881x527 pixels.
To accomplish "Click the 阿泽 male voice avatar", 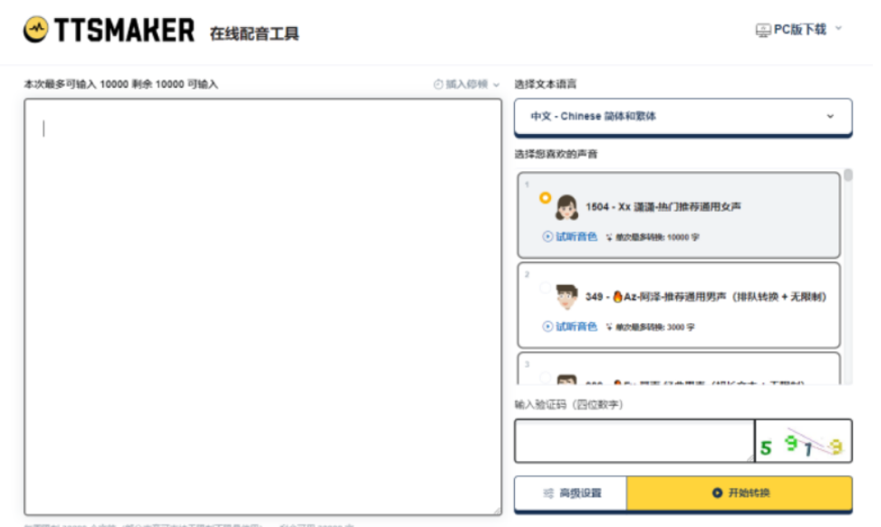I will 567,296.
